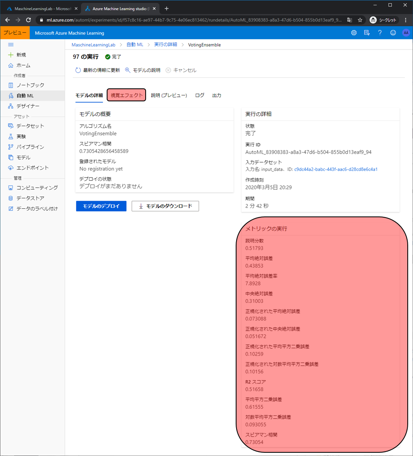Click the モデルのデプロイ button

pyautogui.click(x=101, y=206)
